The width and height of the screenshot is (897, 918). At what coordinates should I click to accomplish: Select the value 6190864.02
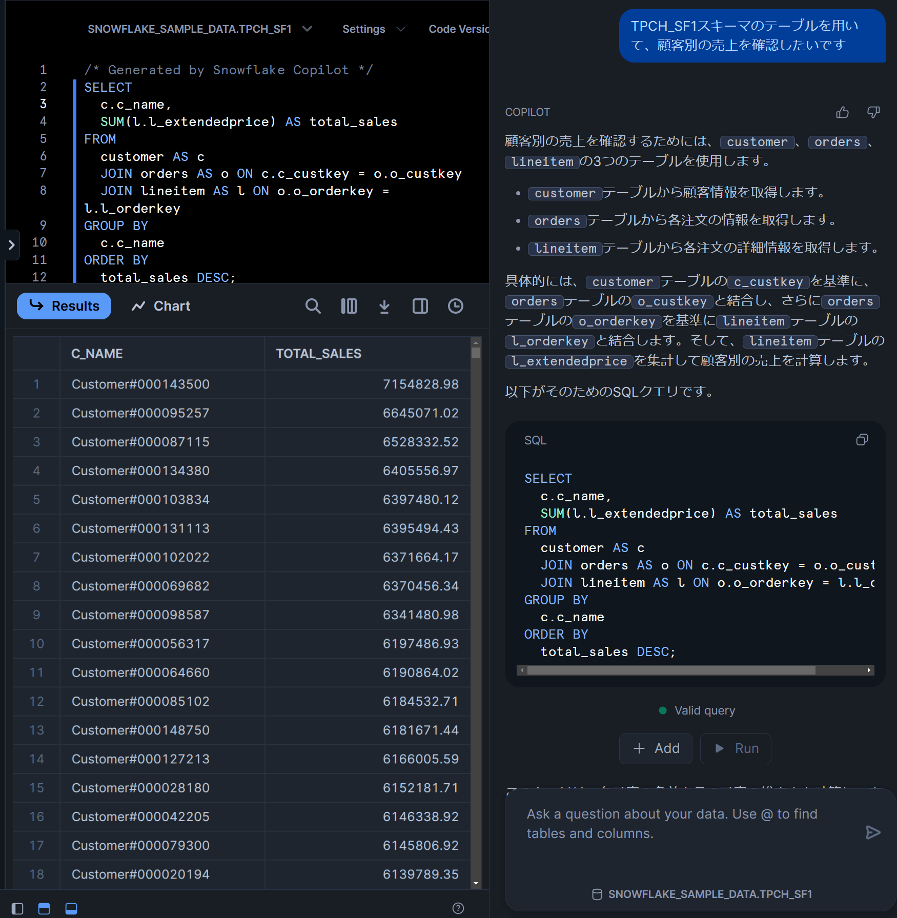click(x=420, y=672)
